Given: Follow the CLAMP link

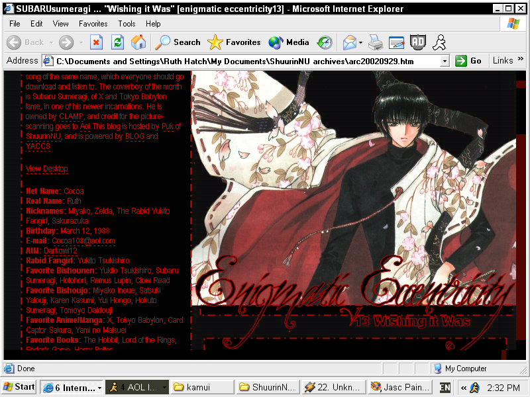Looking at the screenshot, I should 72,116.
